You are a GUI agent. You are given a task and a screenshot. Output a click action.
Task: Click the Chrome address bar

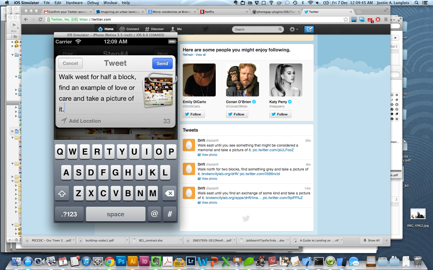click(x=197, y=20)
